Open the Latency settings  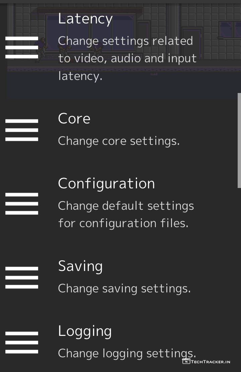point(85,18)
